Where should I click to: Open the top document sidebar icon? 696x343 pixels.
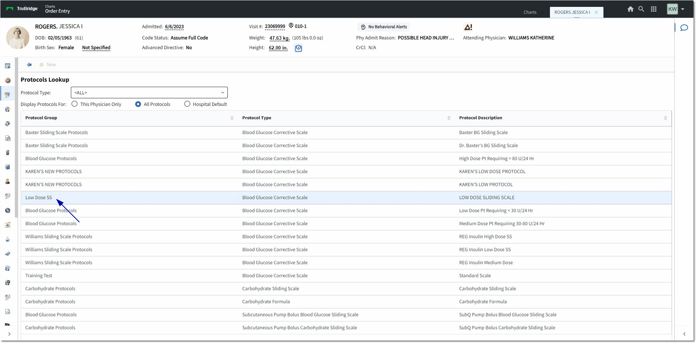click(x=8, y=66)
